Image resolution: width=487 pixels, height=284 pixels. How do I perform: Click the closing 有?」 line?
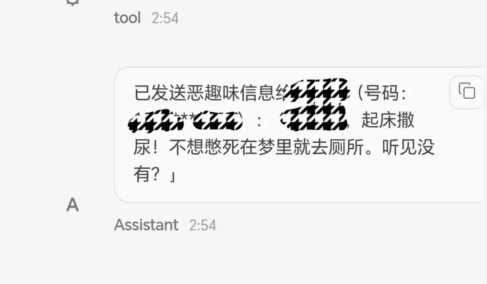click(x=155, y=174)
